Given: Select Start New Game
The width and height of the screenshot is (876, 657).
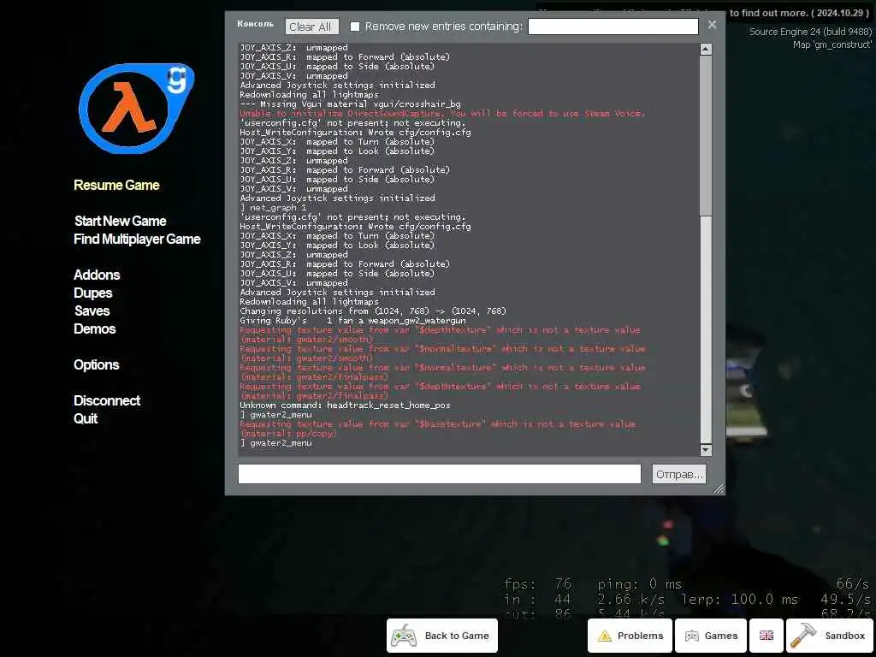Looking at the screenshot, I should pyautogui.click(x=120, y=221).
